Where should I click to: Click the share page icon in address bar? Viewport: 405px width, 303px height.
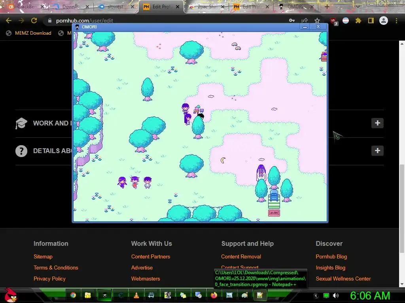305,21
